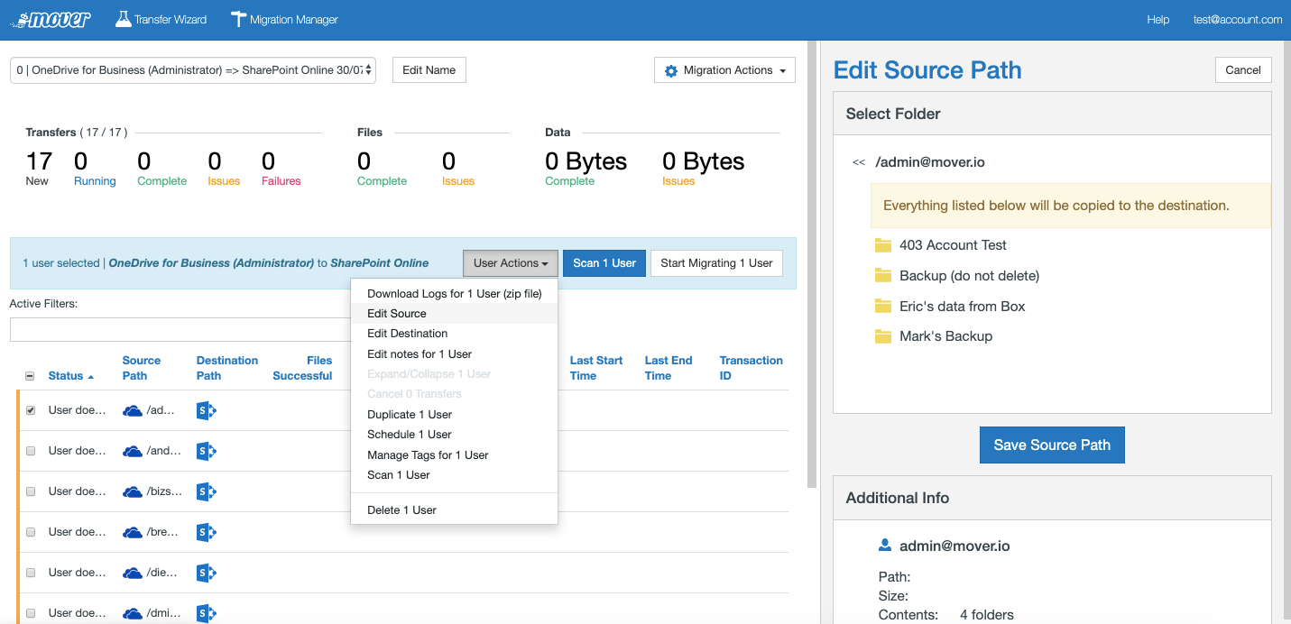1291x624 pixels.
Task: Click the Edit Name button
Action: point(429,70)
